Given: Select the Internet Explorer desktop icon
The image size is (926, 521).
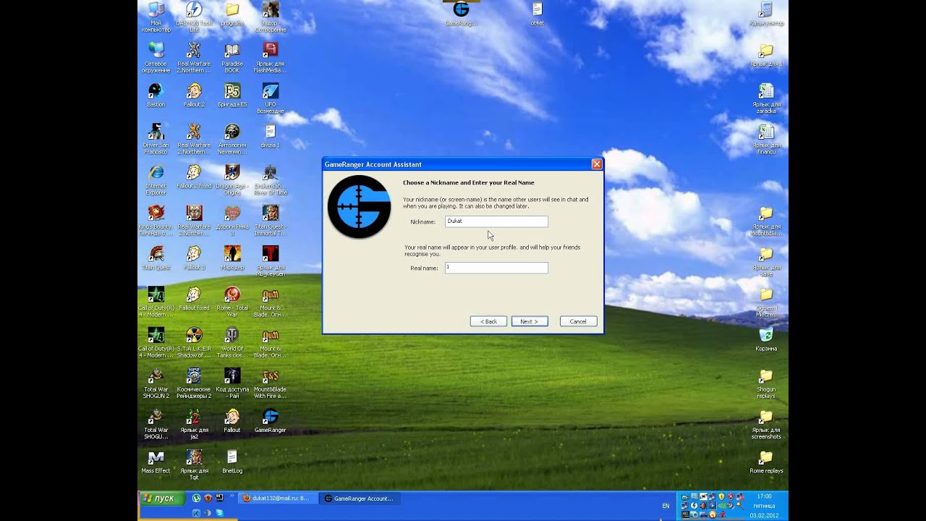Looking at the screenshot, I should 156,180.
